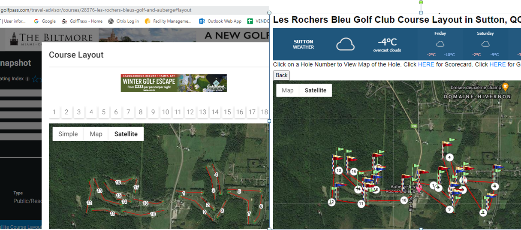This screenshot has width=521, height=230.
Task: Click hole 9 marker on right satellite map
Action: coord(449,209)
